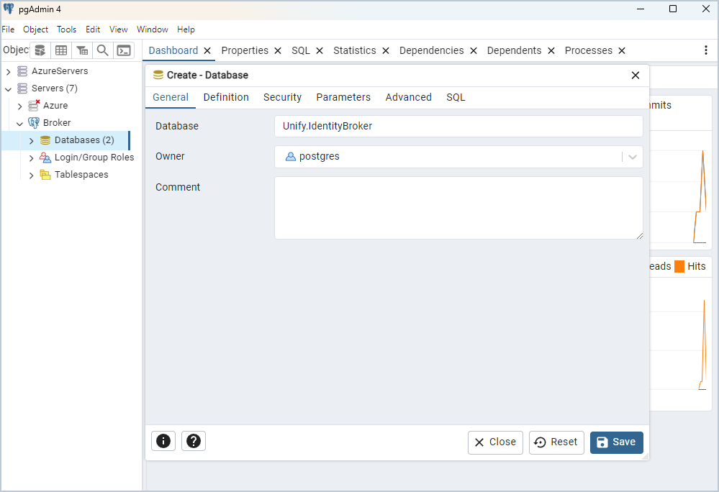The height and width of the screenshot is (492, 719).
Task: Click the pgAdmin elephant title bar icon
Action: [8, 9]
